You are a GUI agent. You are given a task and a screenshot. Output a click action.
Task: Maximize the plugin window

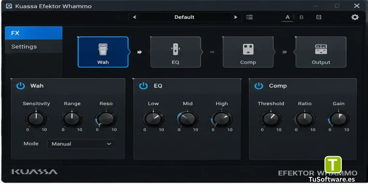[337, 6]
